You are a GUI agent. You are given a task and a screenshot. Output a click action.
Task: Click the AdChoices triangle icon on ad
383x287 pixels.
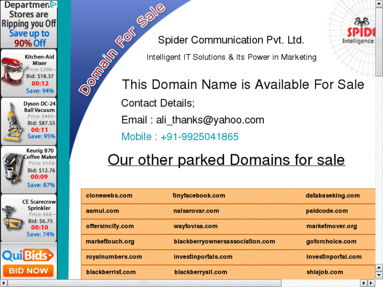pyautogui.click(x=53, y=4)
